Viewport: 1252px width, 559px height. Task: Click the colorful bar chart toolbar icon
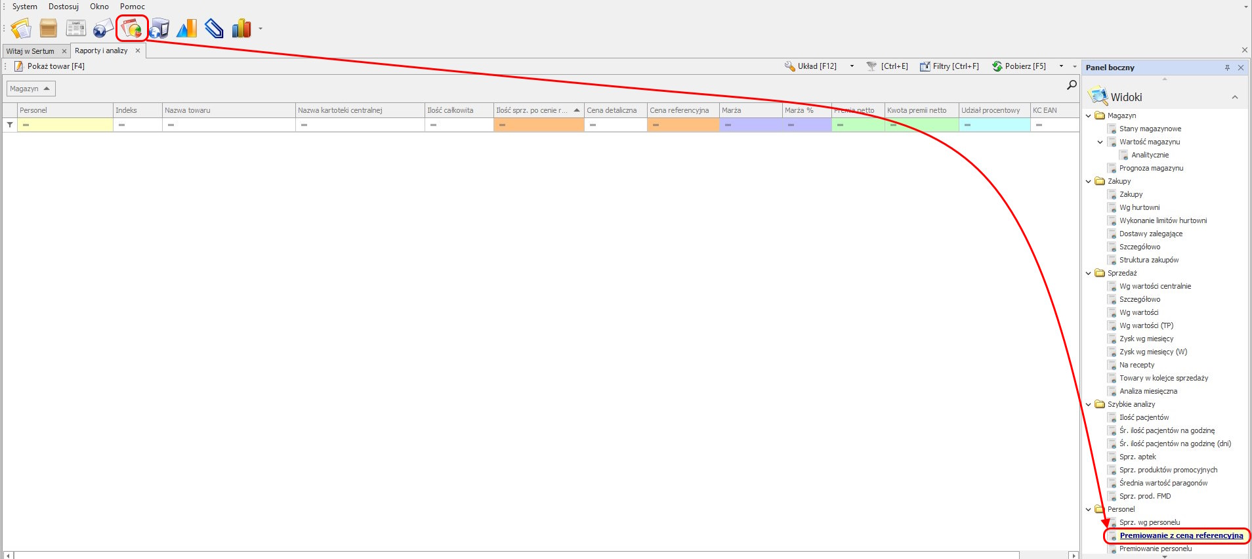tap(241, 29)
